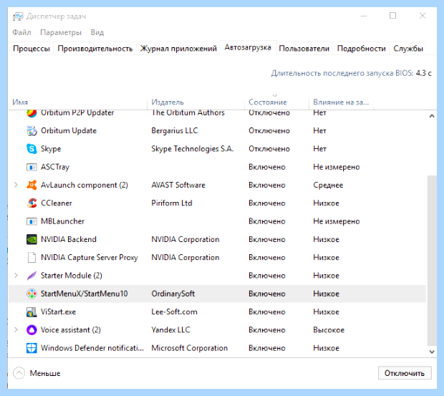Sort by the Состояние column header

click(276, 102)
